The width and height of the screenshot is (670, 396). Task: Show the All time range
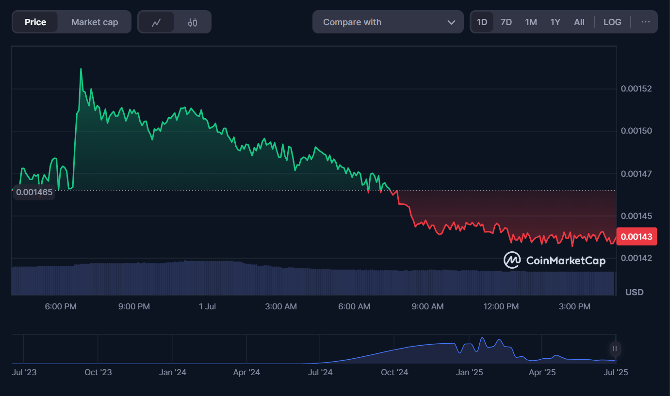579,22
